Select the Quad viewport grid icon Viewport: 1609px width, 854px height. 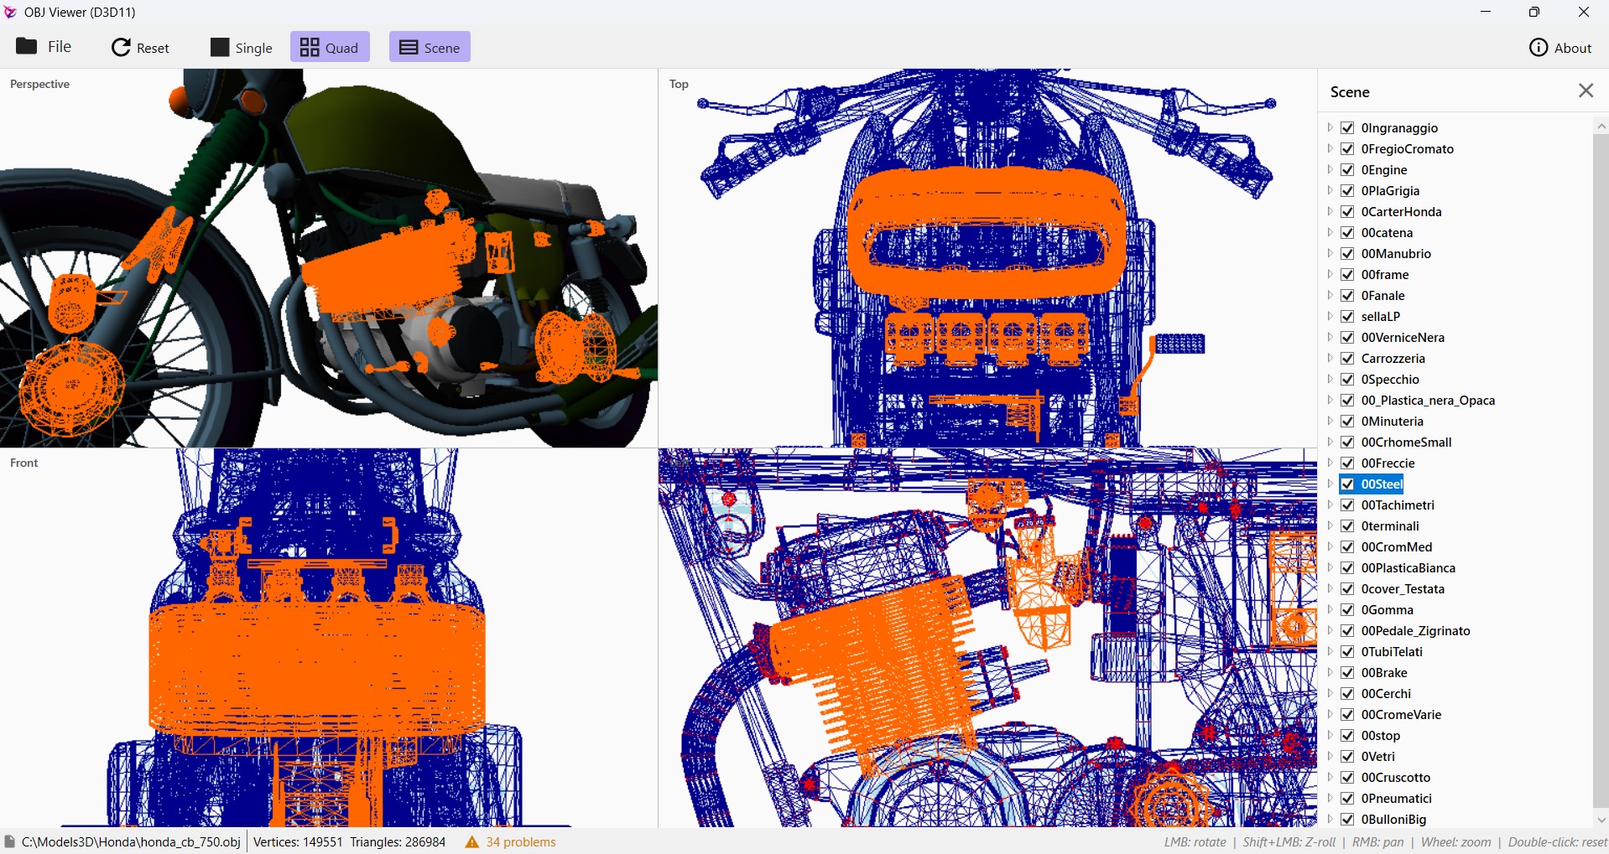(310, 47)
